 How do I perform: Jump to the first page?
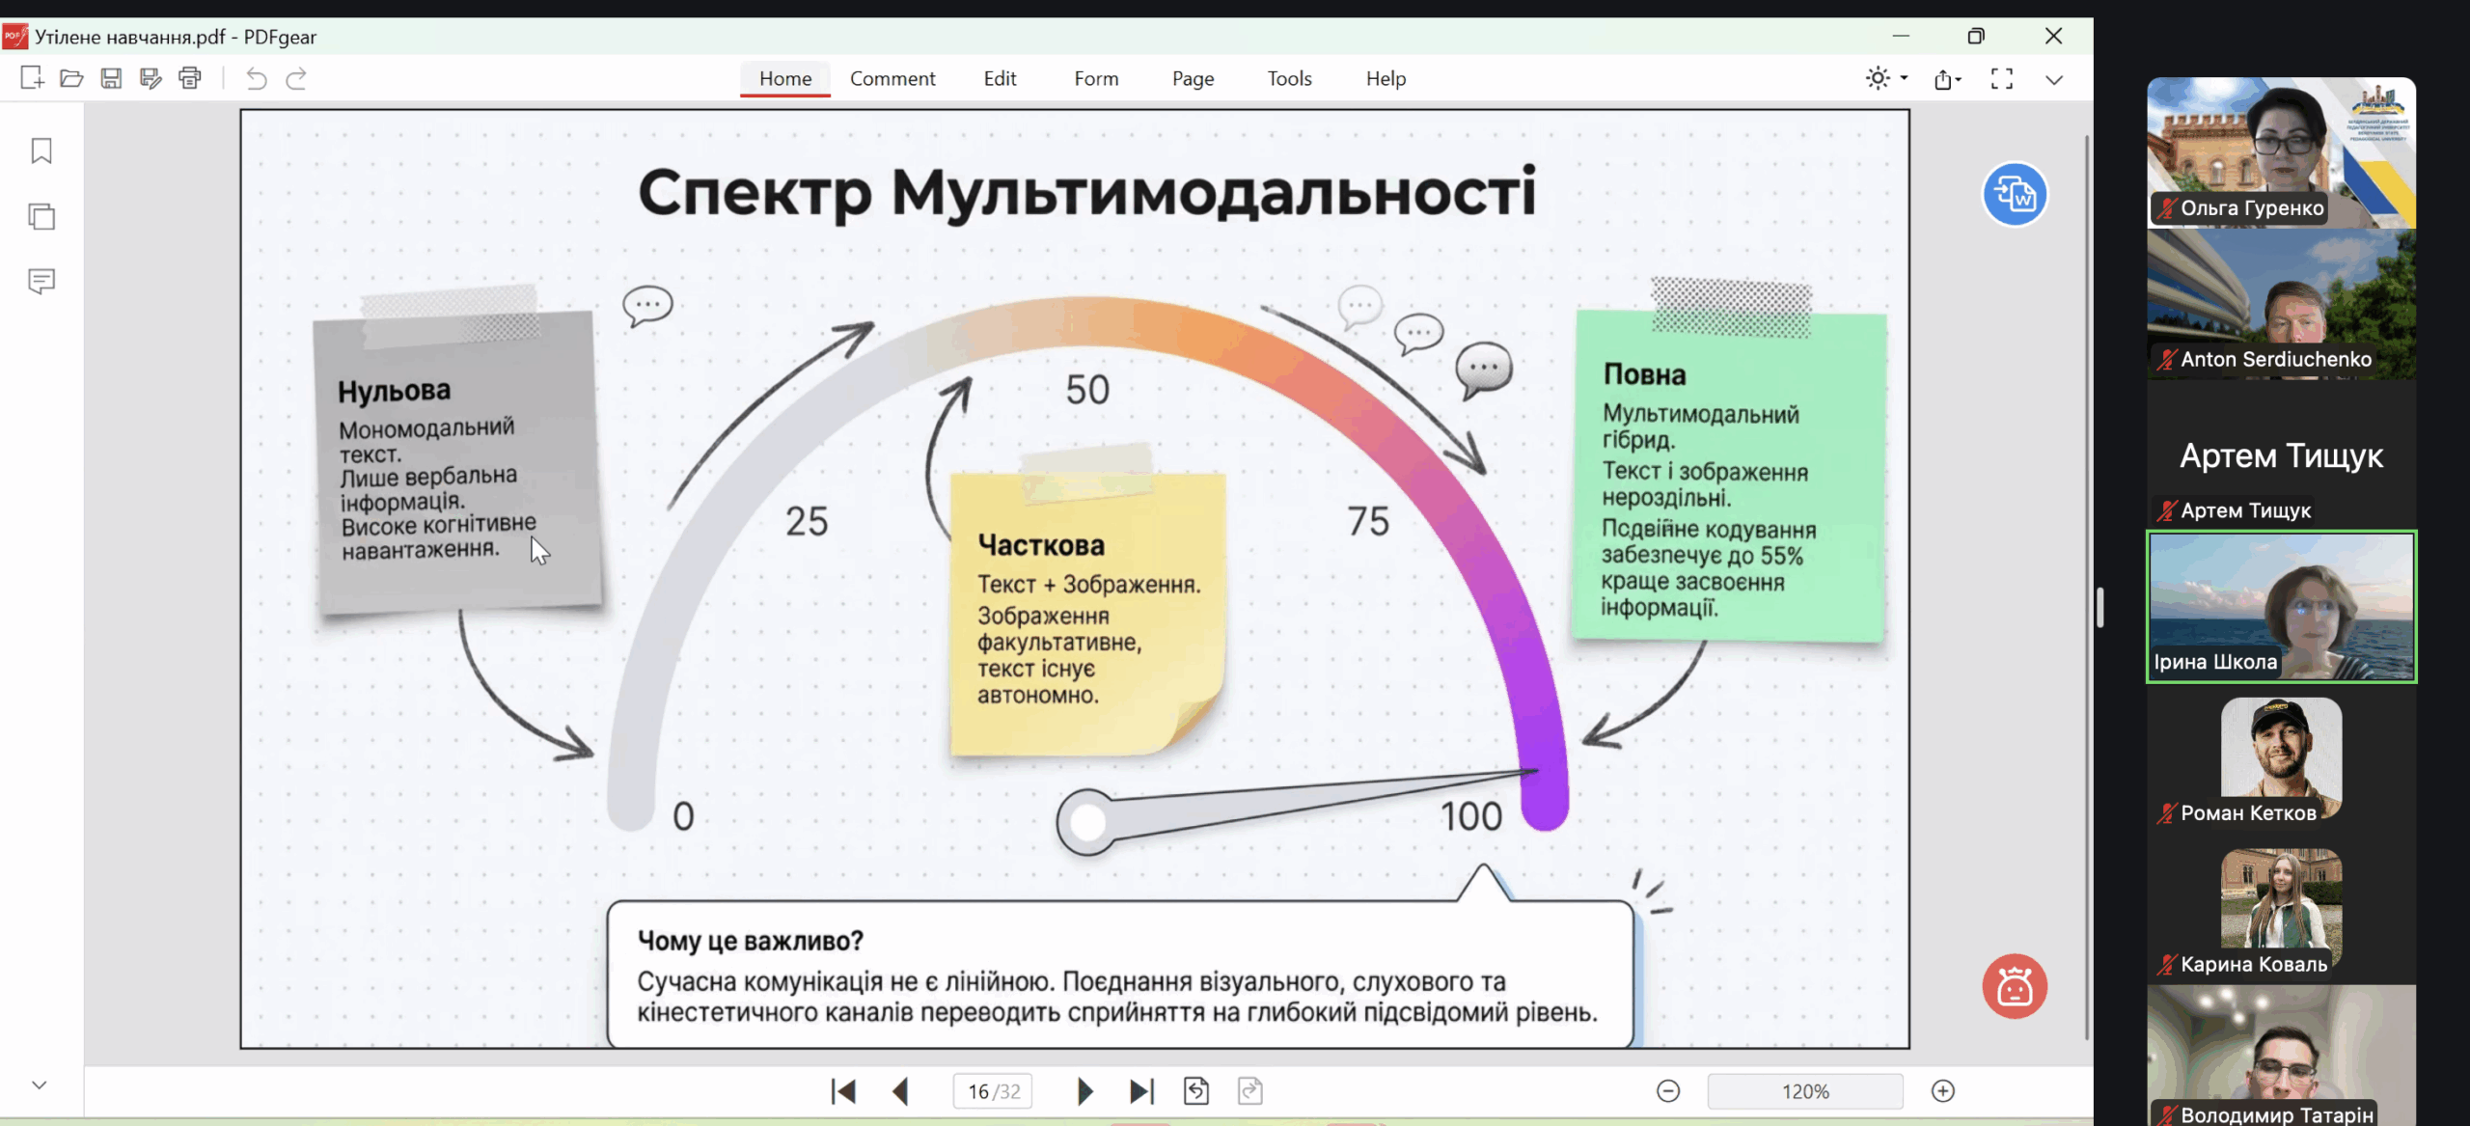coord(842,1091)
